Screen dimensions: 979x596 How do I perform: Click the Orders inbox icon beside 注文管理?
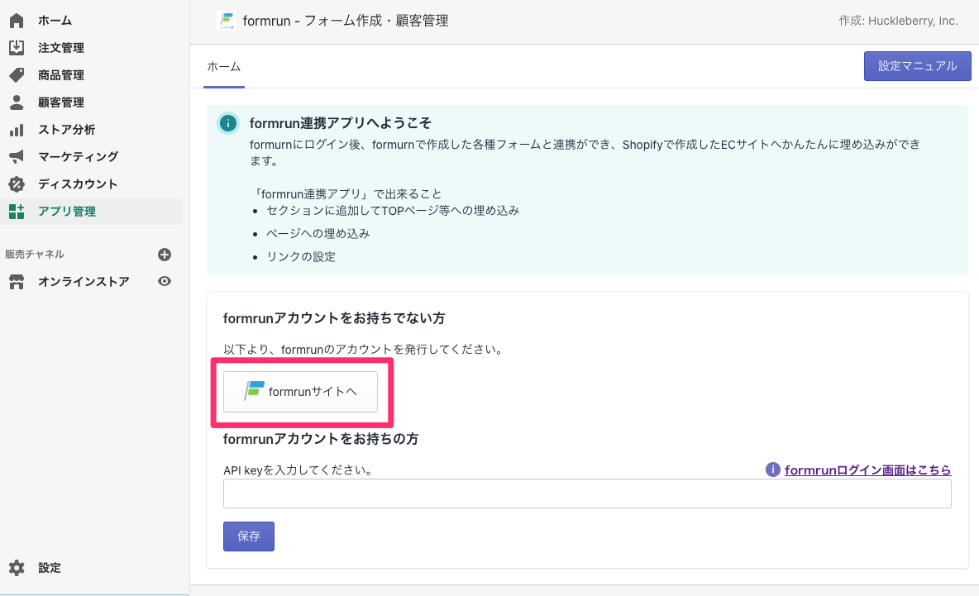coord(17,47)
